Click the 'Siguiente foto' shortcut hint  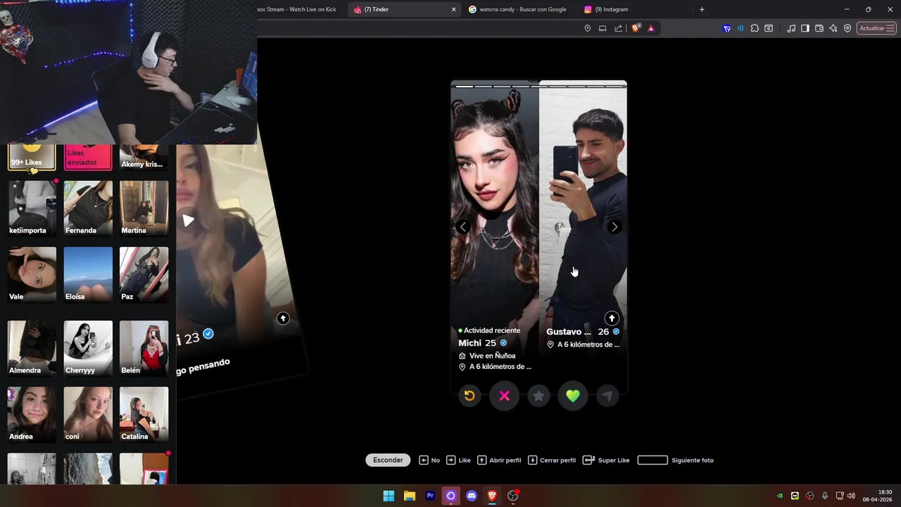point(676,461)
